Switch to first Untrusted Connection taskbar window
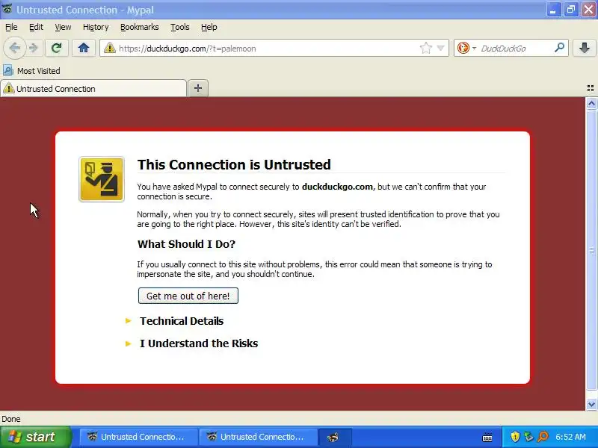The height and width of the screenshot is (448, 598). [138, 437]
